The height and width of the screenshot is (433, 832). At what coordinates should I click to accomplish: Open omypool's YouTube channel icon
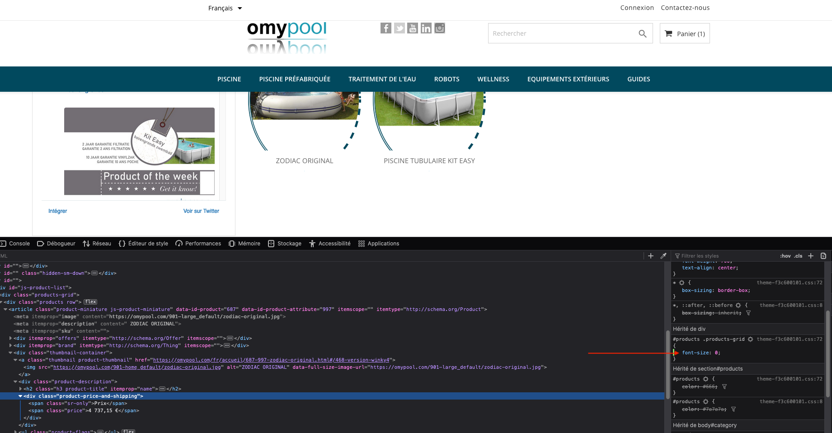click(413, 28)
